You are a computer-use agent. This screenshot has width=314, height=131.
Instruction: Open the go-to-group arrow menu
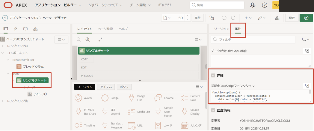click(x=306, y=40)
